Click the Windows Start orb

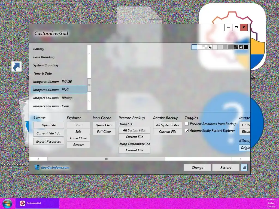tap(7, 203)
